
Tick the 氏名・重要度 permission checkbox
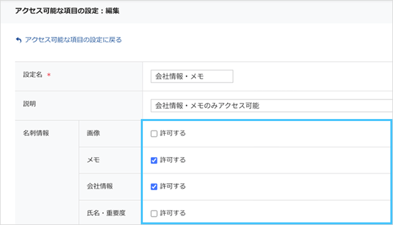154,214
